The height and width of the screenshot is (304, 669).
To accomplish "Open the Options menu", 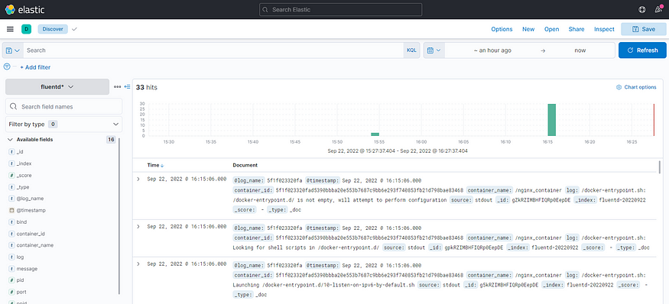I will (502, 29).
